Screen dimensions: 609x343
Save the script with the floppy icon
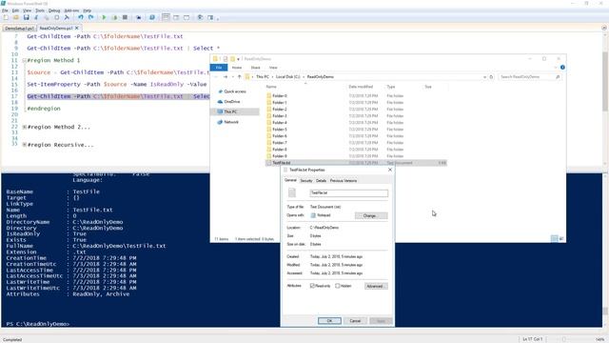(x=26, y=17)
